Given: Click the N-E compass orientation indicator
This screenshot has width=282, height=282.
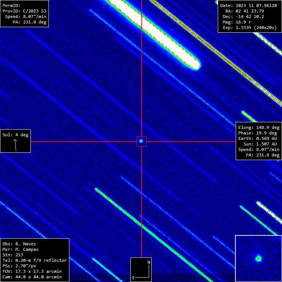Looking at the screenshot, I should 141,270.
